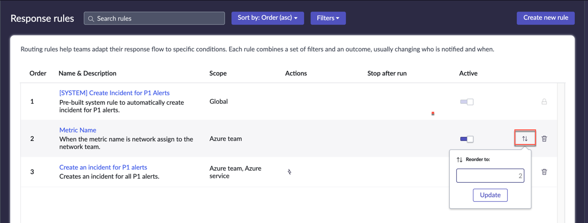Click the Create new rule button
The width and height of the screenshot is (588, 223).
pos(546,18)
